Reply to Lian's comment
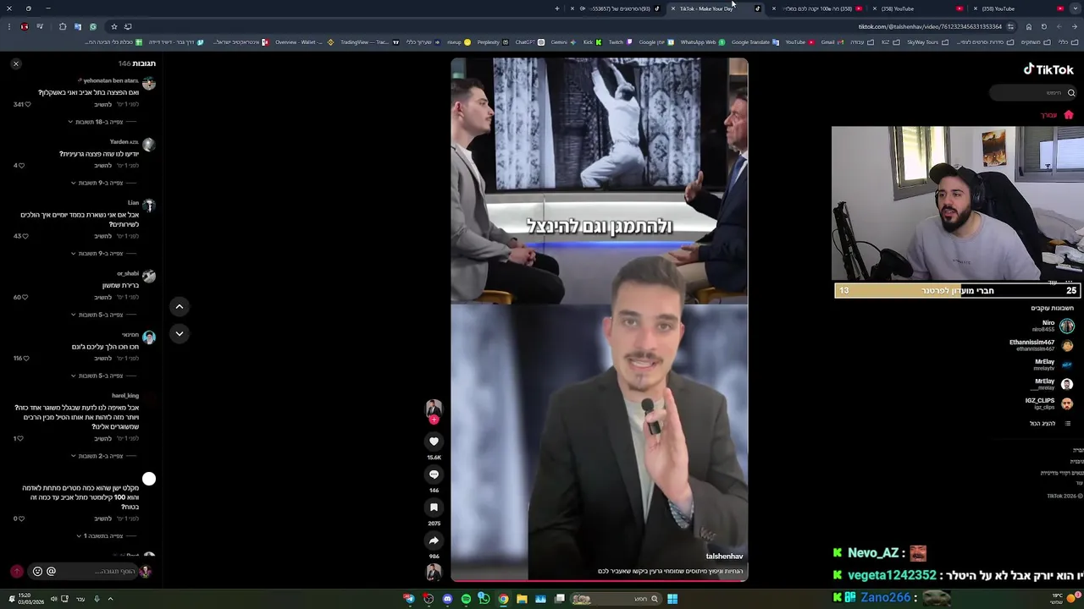Viewport: 1084px width, 609px height. coord(102,236)
